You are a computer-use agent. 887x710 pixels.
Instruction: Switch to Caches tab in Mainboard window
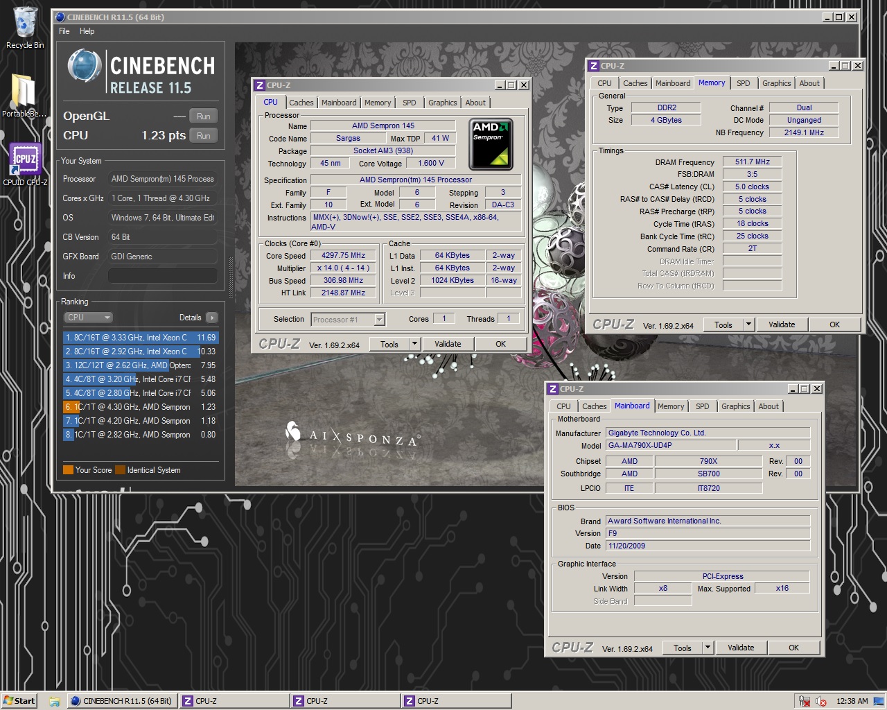(x=595, y=406)
